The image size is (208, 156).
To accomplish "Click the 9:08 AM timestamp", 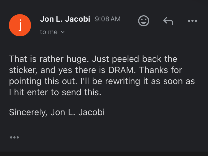I will pos(108,19).
